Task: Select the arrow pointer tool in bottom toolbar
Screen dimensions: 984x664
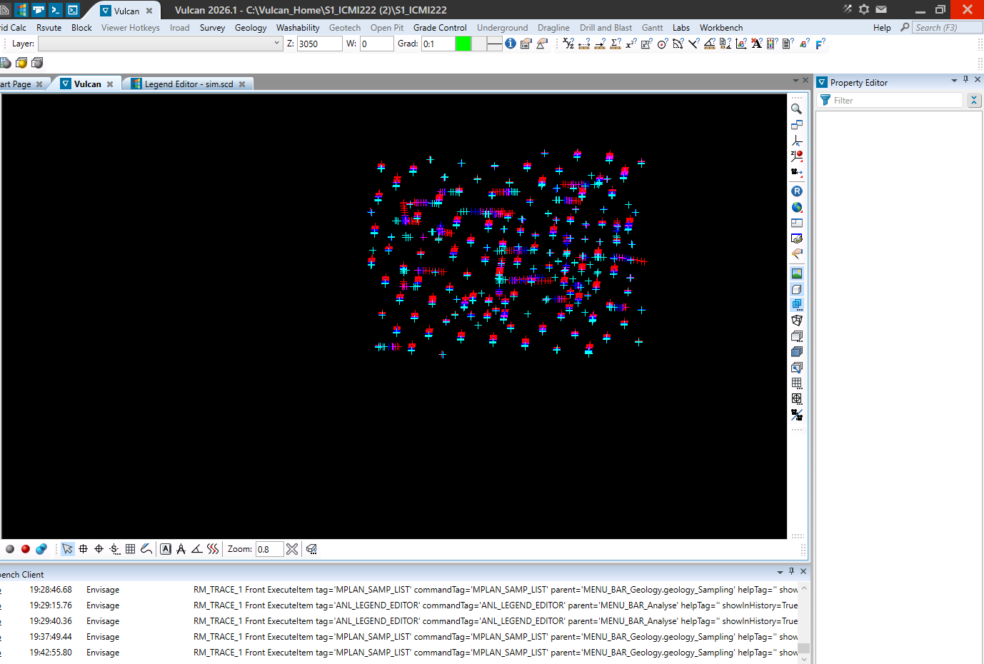Action: 67,549
